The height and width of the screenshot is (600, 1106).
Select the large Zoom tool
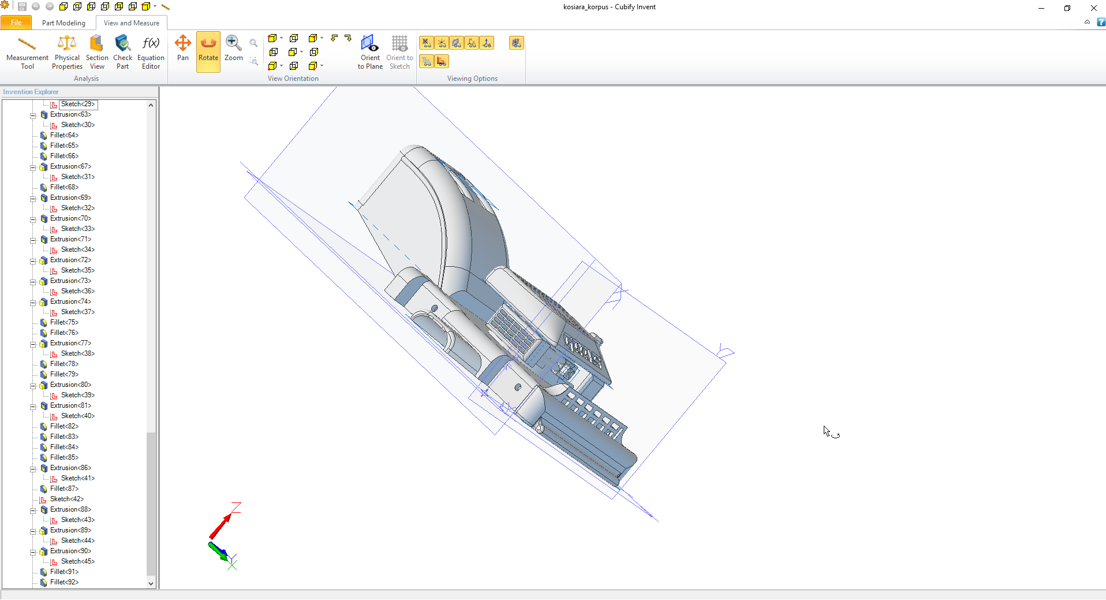pyautogui.click(x=234, y=47)
